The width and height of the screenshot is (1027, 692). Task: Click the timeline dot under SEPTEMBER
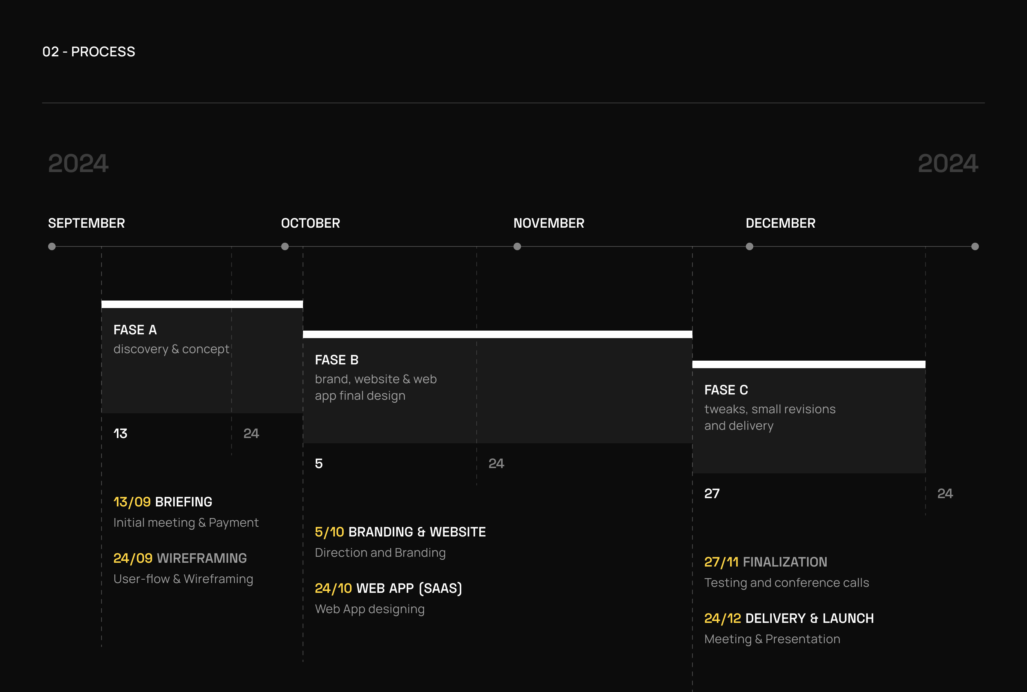[52, 246]
